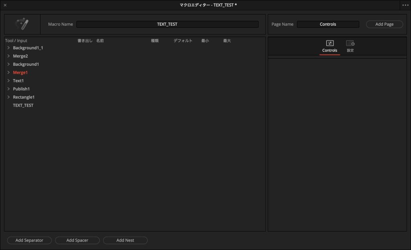Expand the Background1 node arrow

tap(8, 64)
